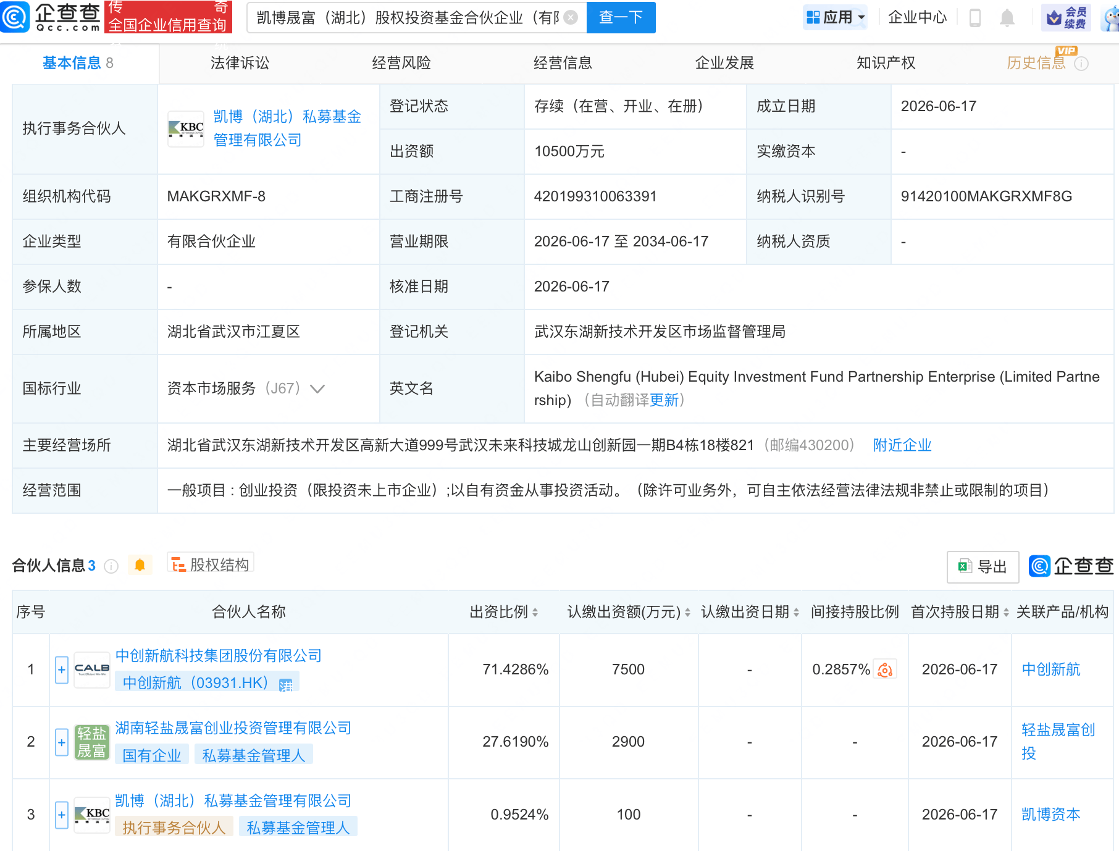Click the HK stock icon after 03931.HK
Image resolution: width=1119 pixels, height=851 pixels.
[x=286, y=685]
